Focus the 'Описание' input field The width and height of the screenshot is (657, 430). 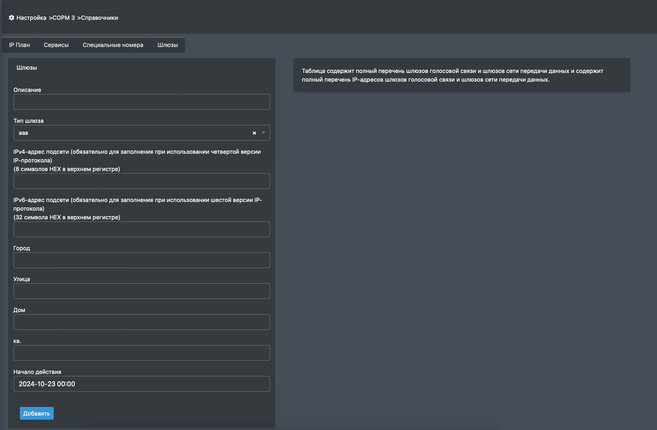tap(142, 102)
